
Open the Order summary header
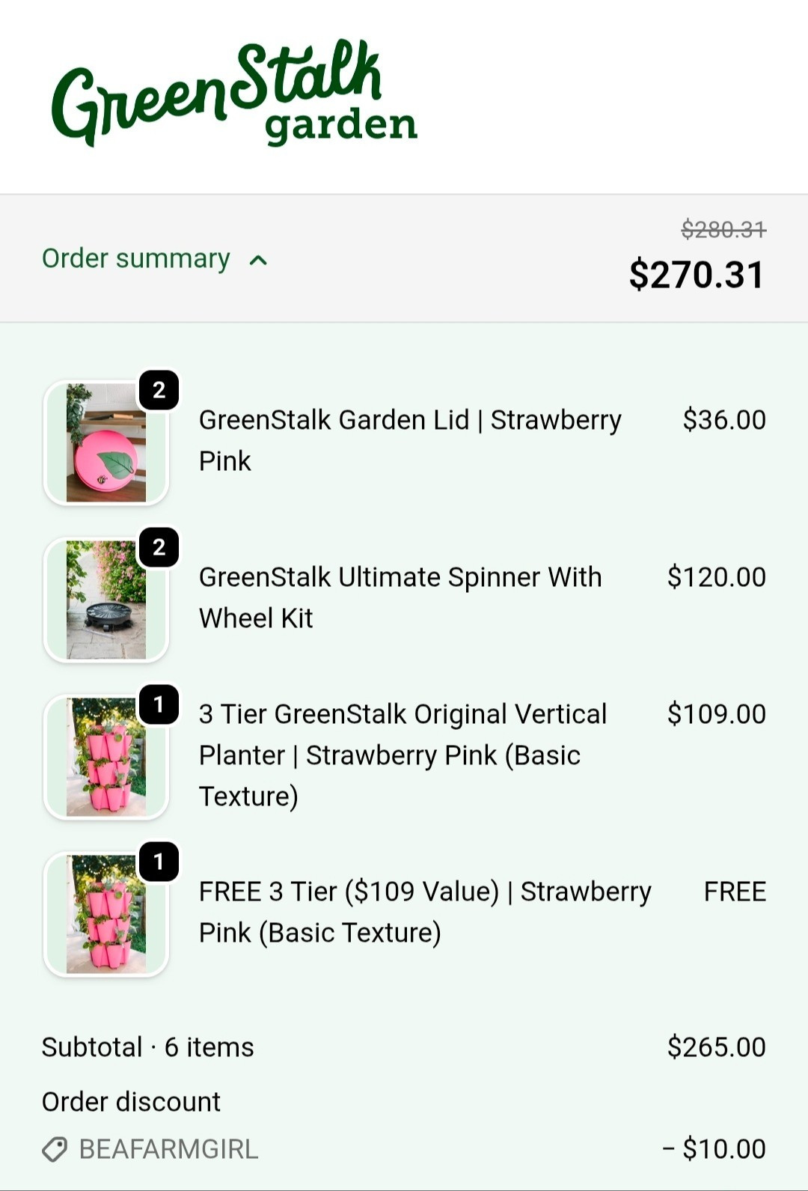click(135, 259)
